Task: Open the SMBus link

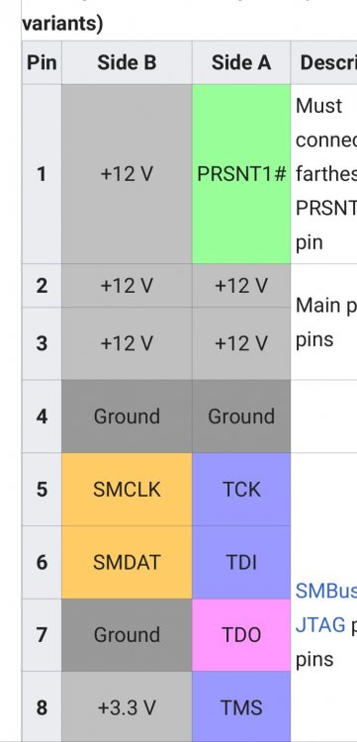Action: pos(326,591)
